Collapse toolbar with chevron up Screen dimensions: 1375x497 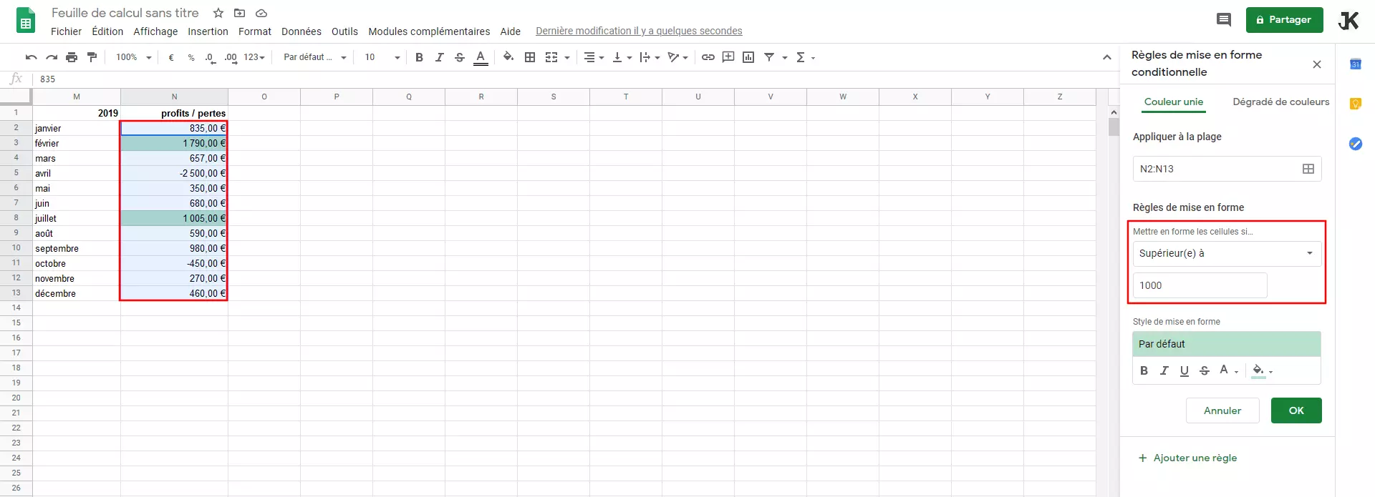click(1106, 57)
